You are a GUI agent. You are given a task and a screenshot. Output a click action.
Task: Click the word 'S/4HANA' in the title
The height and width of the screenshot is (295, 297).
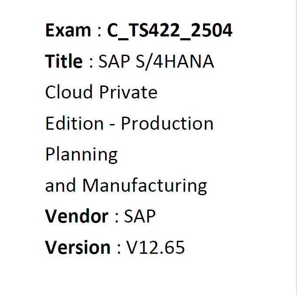pos(175,62)
